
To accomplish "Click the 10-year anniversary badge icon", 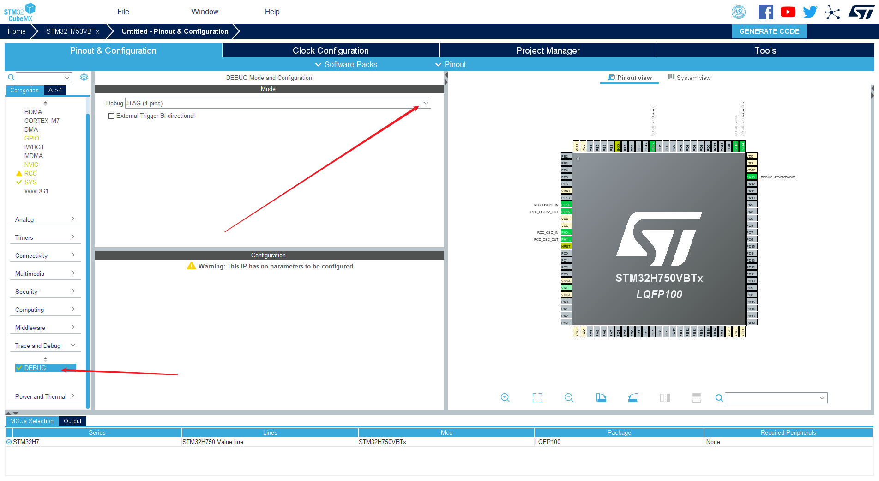I will (x=739, y=12).
